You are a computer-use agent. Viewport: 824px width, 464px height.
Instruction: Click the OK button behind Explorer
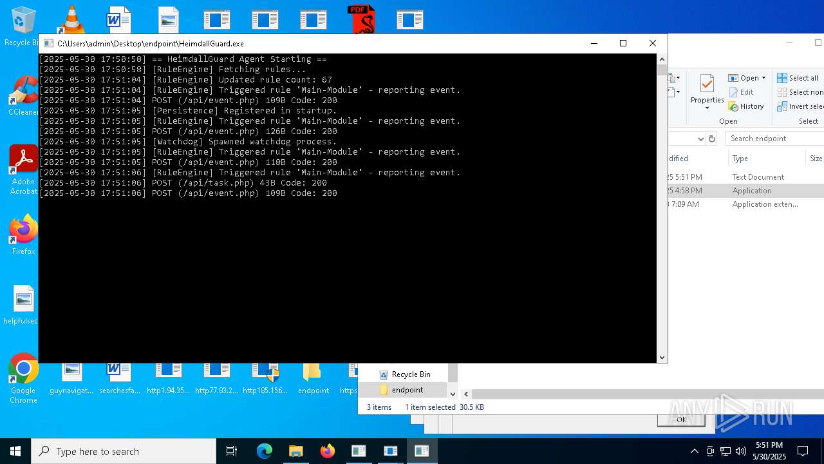tap(681, 420)
